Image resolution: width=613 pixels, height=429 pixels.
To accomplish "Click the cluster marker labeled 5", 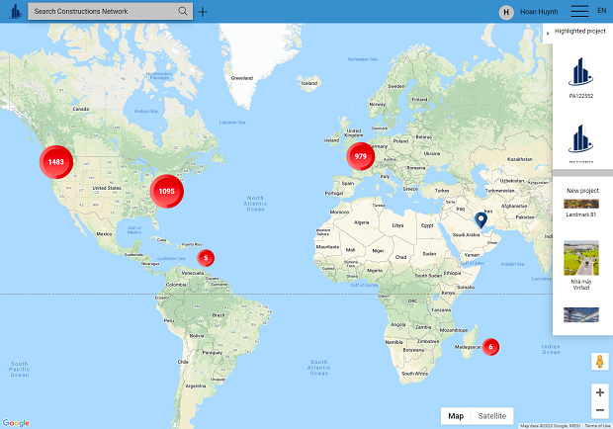I will tap(206, 258).
